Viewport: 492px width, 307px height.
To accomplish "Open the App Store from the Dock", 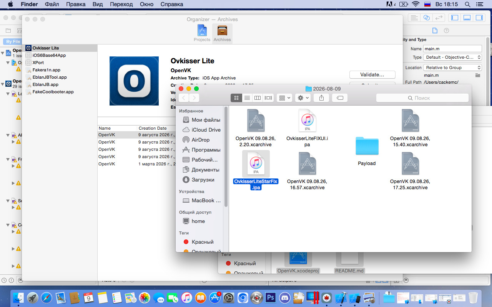I will (214, 297).
